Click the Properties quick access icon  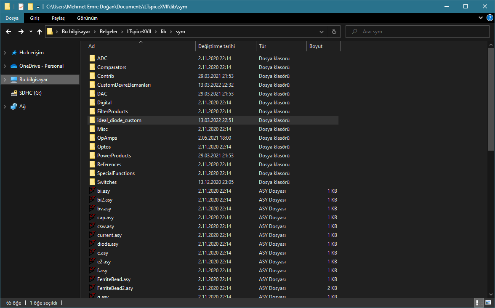21,6
